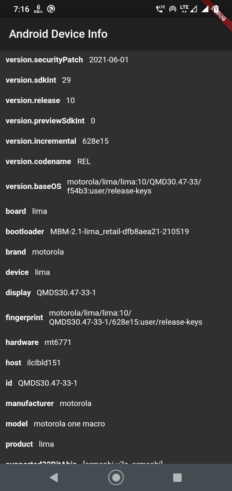Tap the VoLTE call icon in status bar

pyautogui.click(x=160, y=8)
